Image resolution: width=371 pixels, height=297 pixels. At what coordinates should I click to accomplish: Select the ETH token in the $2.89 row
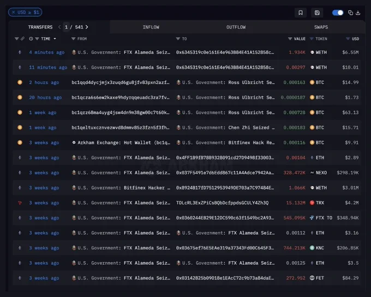point(317,157)
